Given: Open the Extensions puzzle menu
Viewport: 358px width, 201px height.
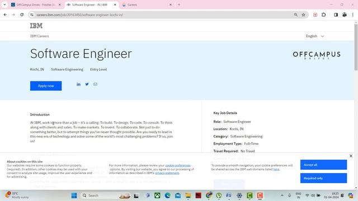Looking at the screenshot, I should 323,15.
